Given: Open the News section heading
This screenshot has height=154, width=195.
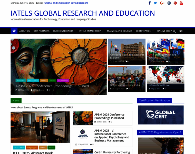Looking at the screenshot, I should point(16,100).
